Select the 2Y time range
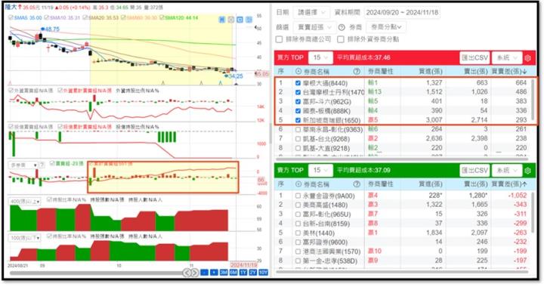The width and height of the screenshot is (544, 287). (x=252, y=273)
